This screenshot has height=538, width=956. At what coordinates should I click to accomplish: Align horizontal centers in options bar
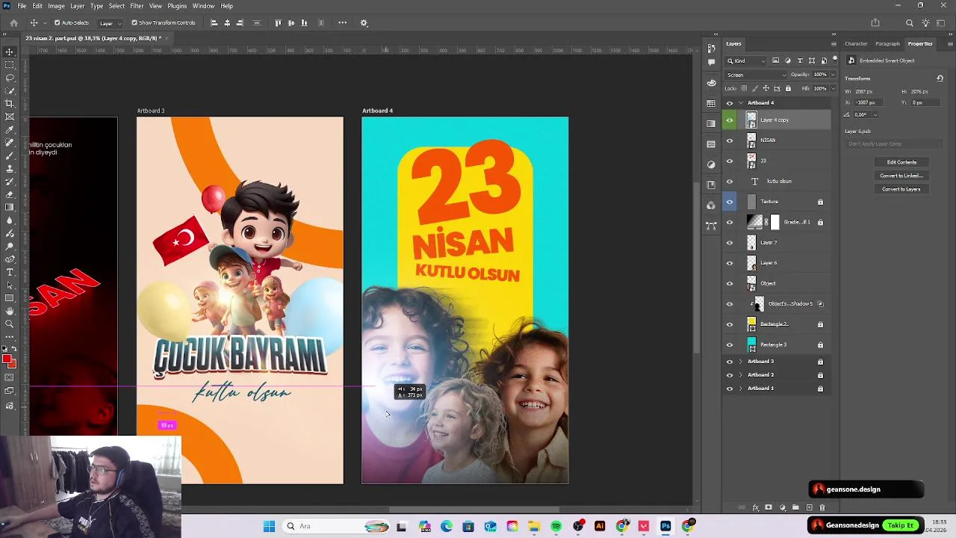tap(227, 23)
